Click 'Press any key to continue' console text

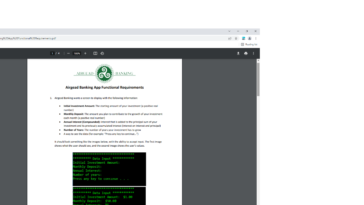click(101, 179)
